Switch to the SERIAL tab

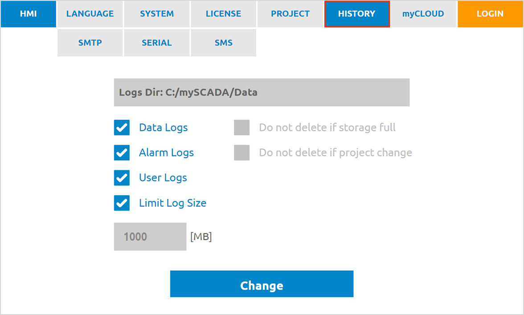[x=157, y=43]
